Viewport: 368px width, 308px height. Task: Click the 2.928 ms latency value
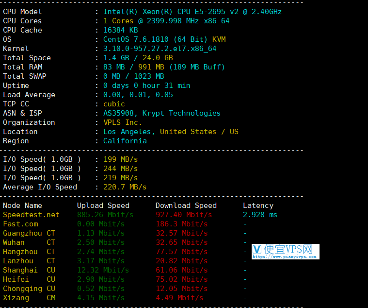(x=260, y=215)
